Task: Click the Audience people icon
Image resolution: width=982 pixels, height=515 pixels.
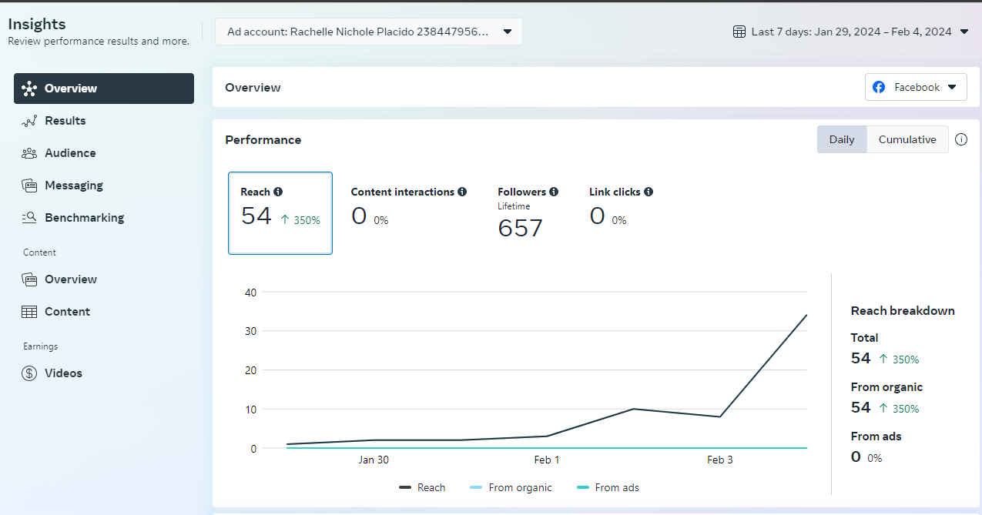Action: pyautogui.click(x=29, y=153)
